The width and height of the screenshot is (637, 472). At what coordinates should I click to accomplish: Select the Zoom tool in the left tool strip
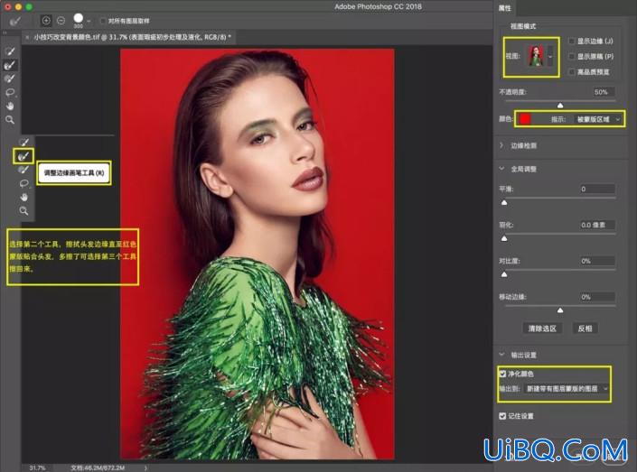(10, 120)
